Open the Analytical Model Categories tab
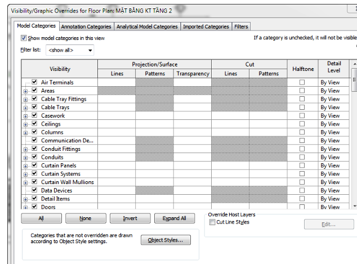This screenshot has width=357, height=264. (147, 26)
